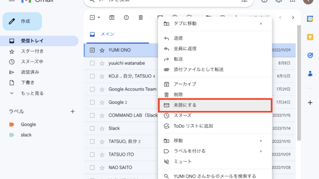The image size is (319, 179).
Task: Star the Google 2 email
Action: (102, 102)
